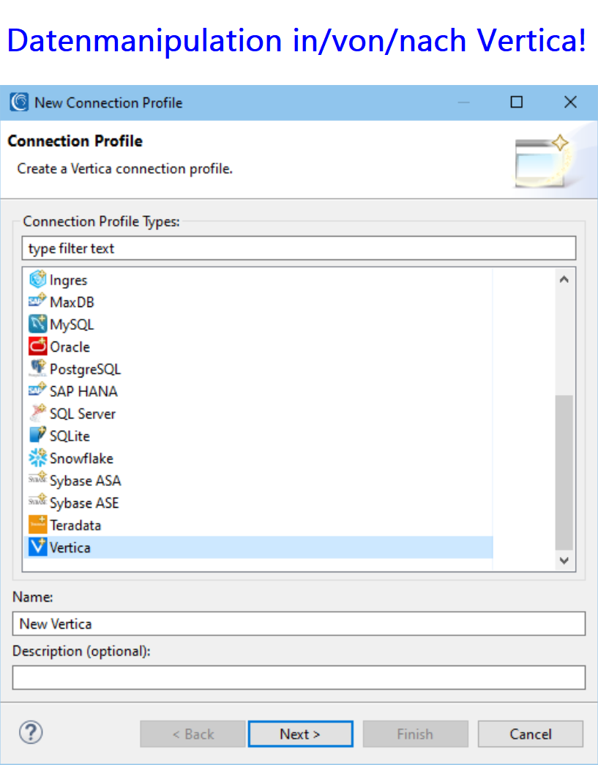The height and width of the screenshot is (765, 598).
Task: Select the red Oracle icon
Action: tap(37, 347)
